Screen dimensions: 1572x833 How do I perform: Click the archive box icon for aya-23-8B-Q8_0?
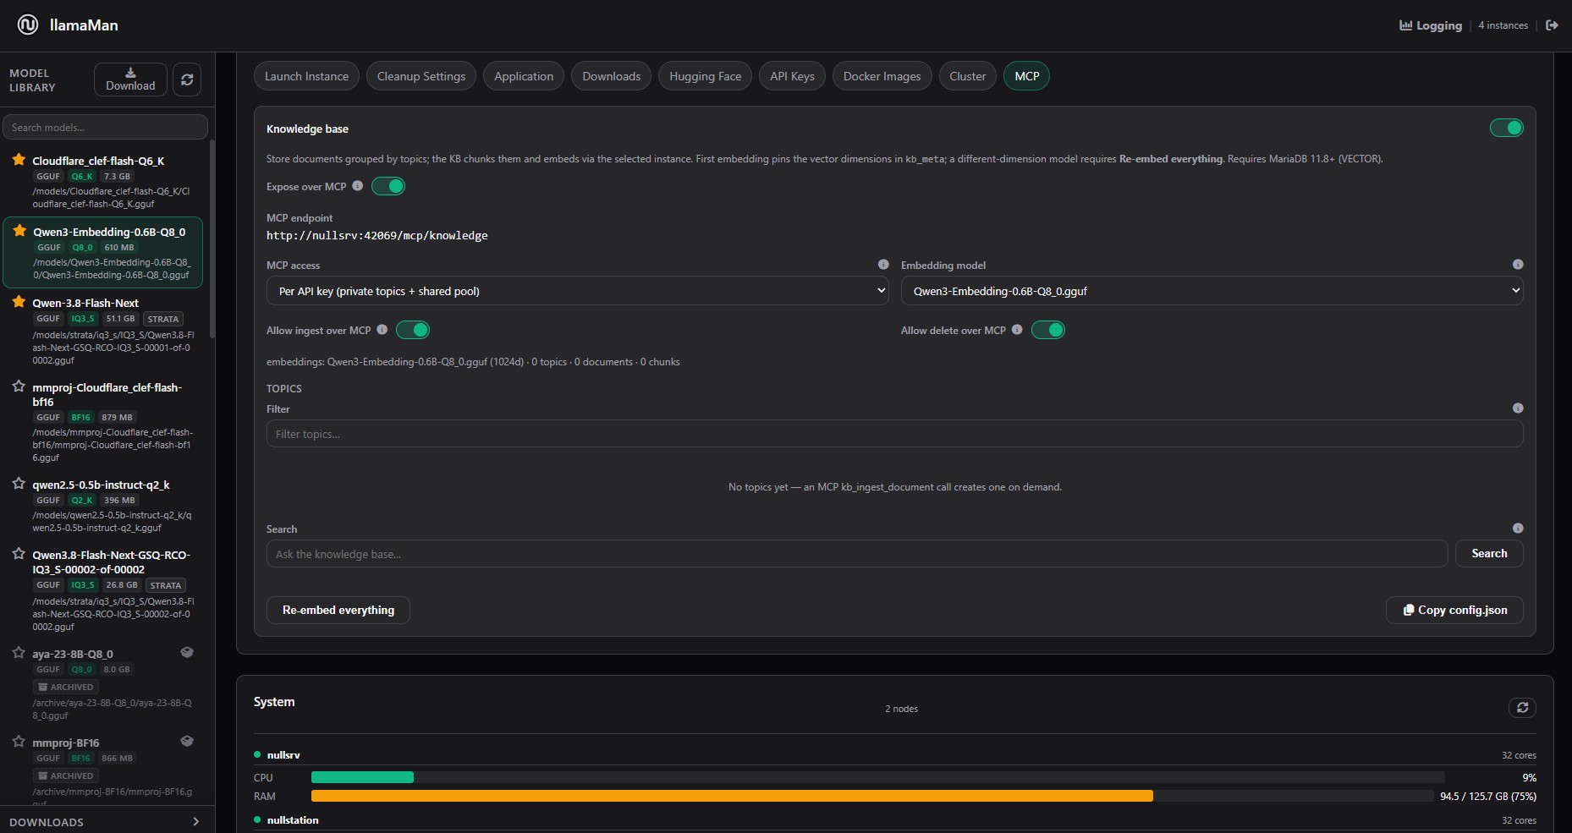coord(187,652)
